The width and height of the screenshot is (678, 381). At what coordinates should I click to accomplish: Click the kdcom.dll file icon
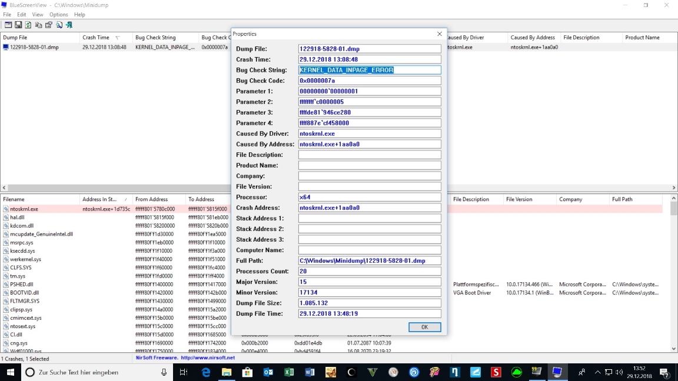click(x=6, y=226)
